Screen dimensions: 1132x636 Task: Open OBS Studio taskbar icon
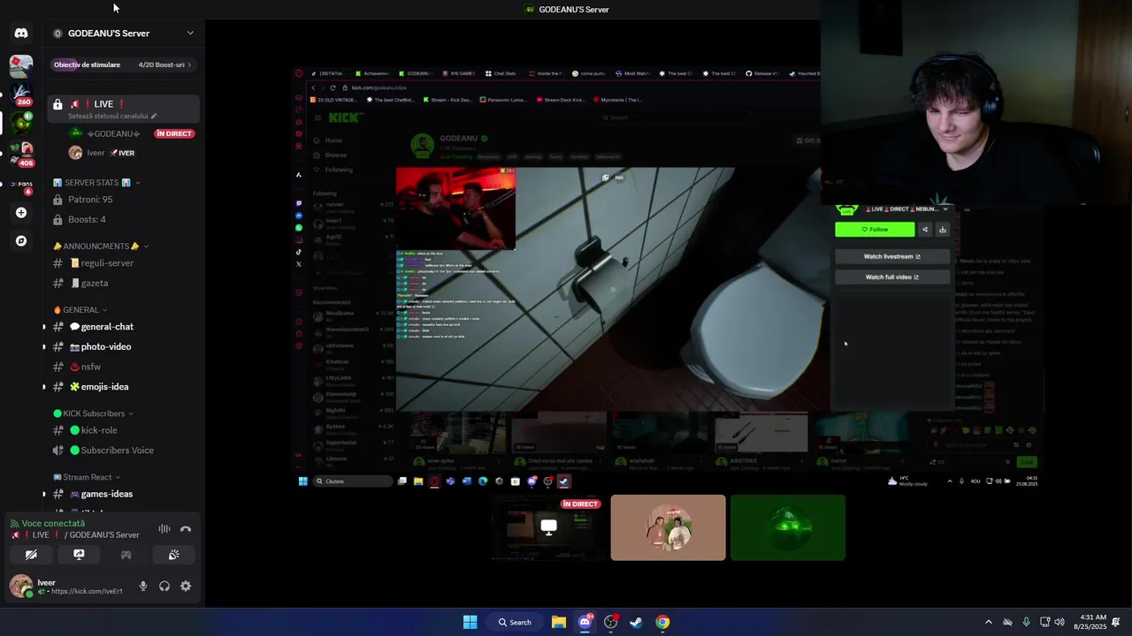(x=610, y=622)
